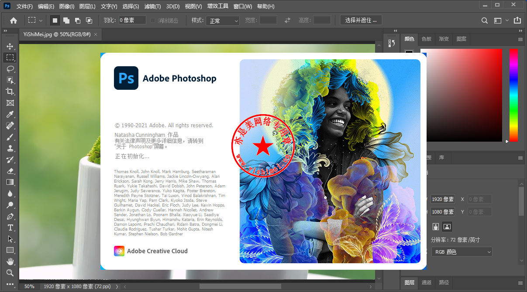Screen dimensions: 527x292
Task: Open the 增效工具 menu
Action: 217,7
